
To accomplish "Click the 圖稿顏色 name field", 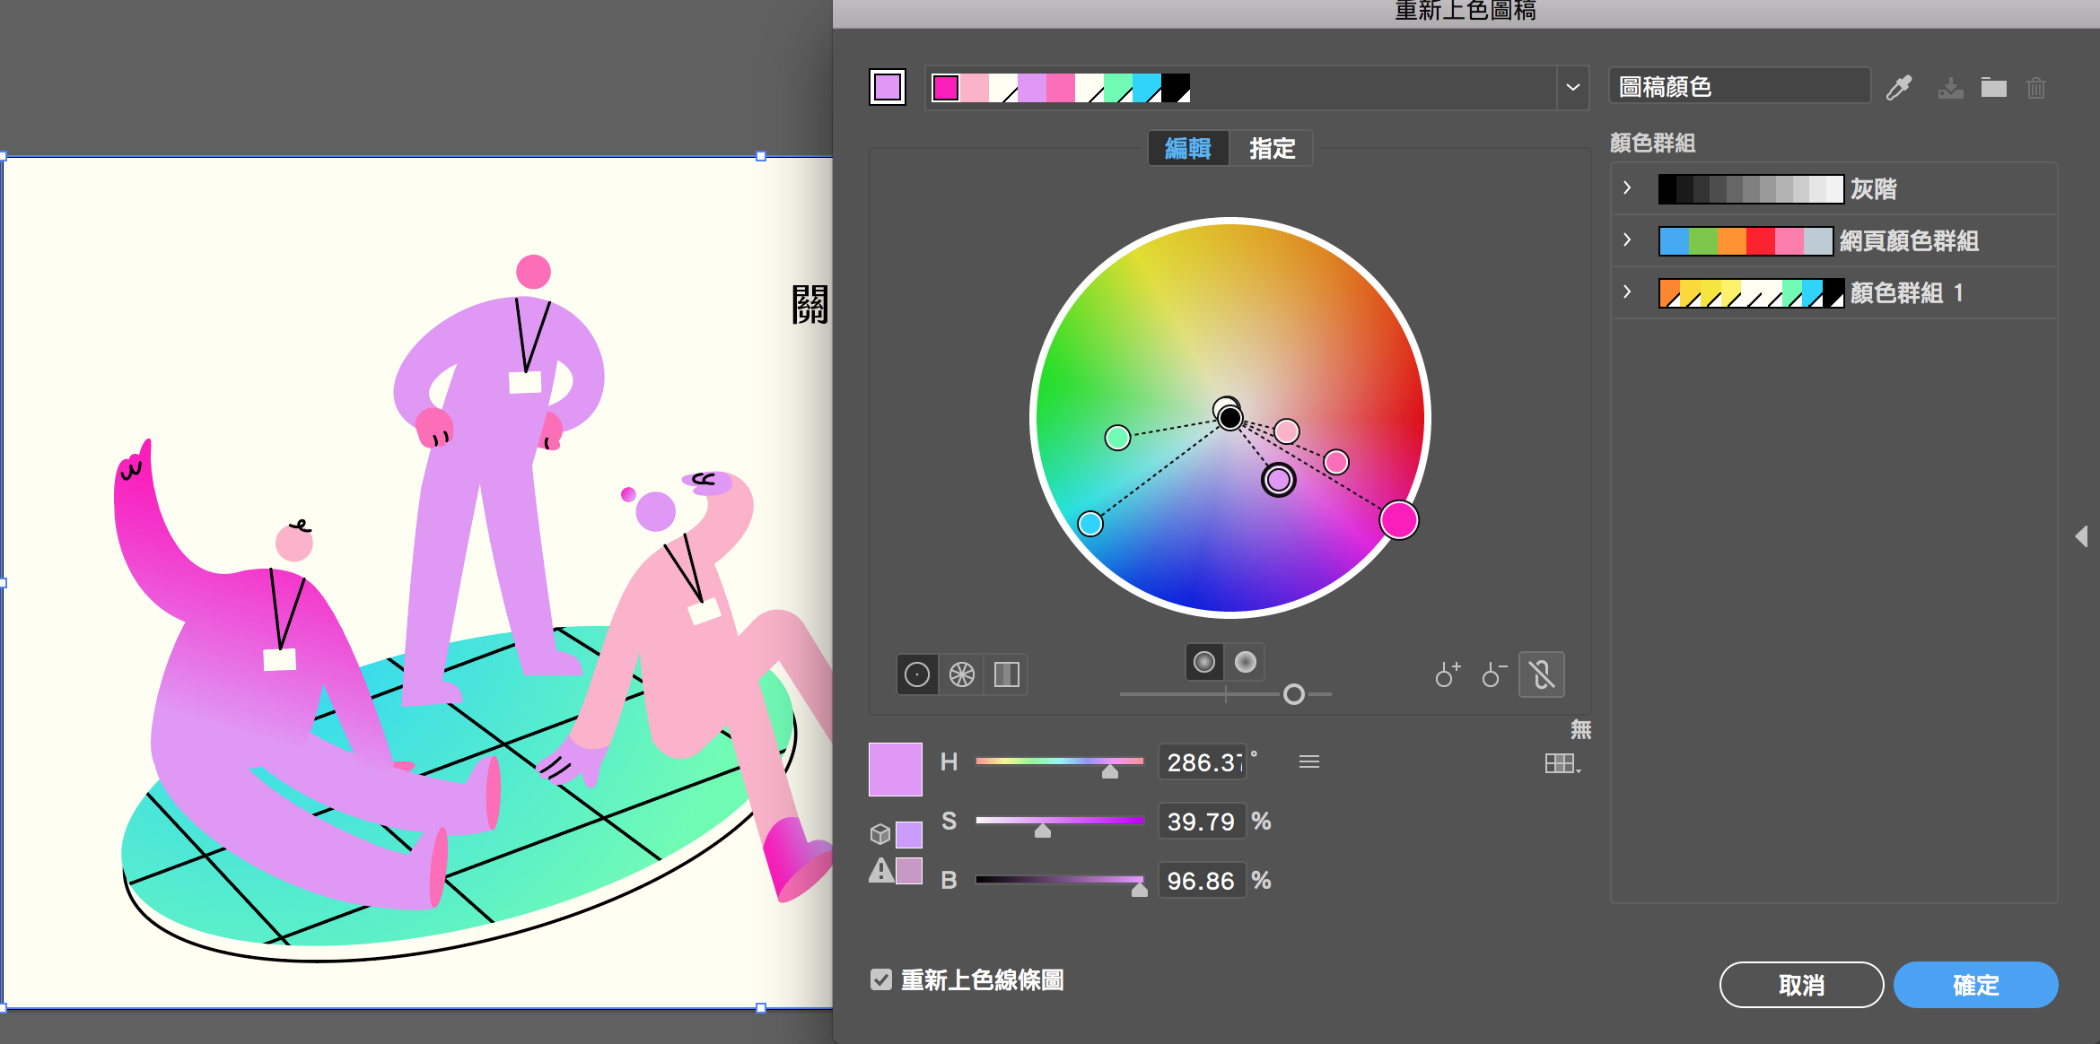I will pos(1738,87).
